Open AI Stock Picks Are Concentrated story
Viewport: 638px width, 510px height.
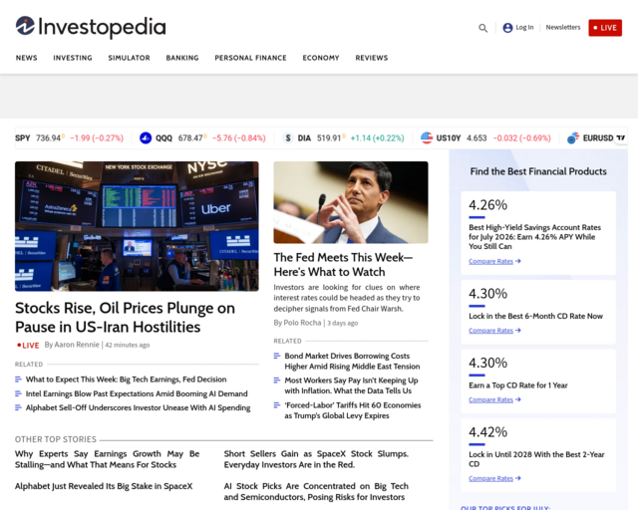(316, 491)
